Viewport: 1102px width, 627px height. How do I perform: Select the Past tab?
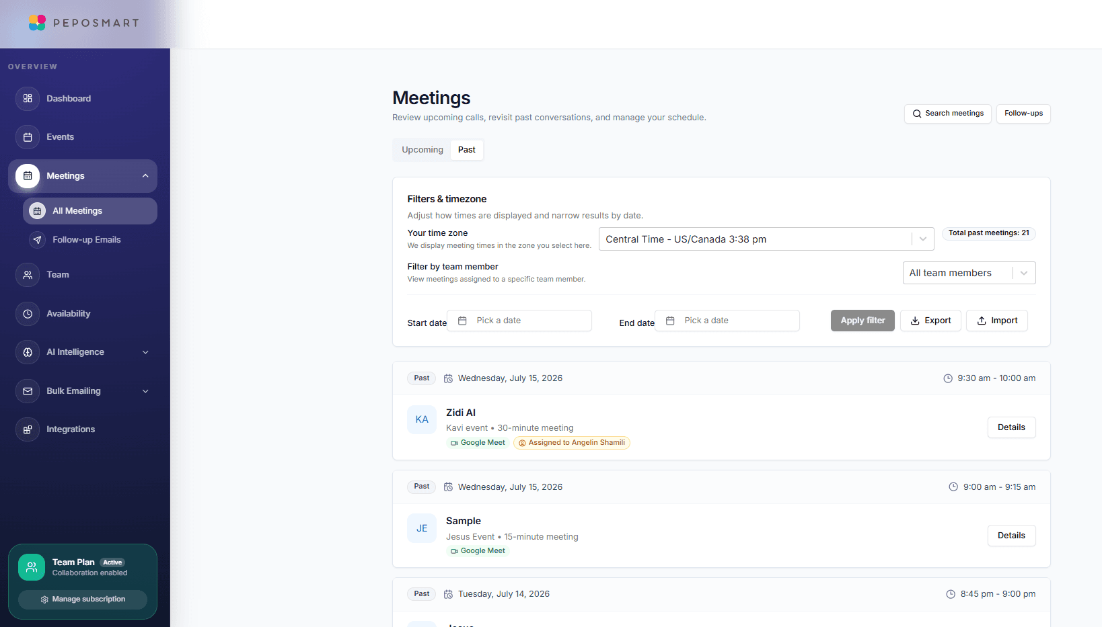click(467, 150)
